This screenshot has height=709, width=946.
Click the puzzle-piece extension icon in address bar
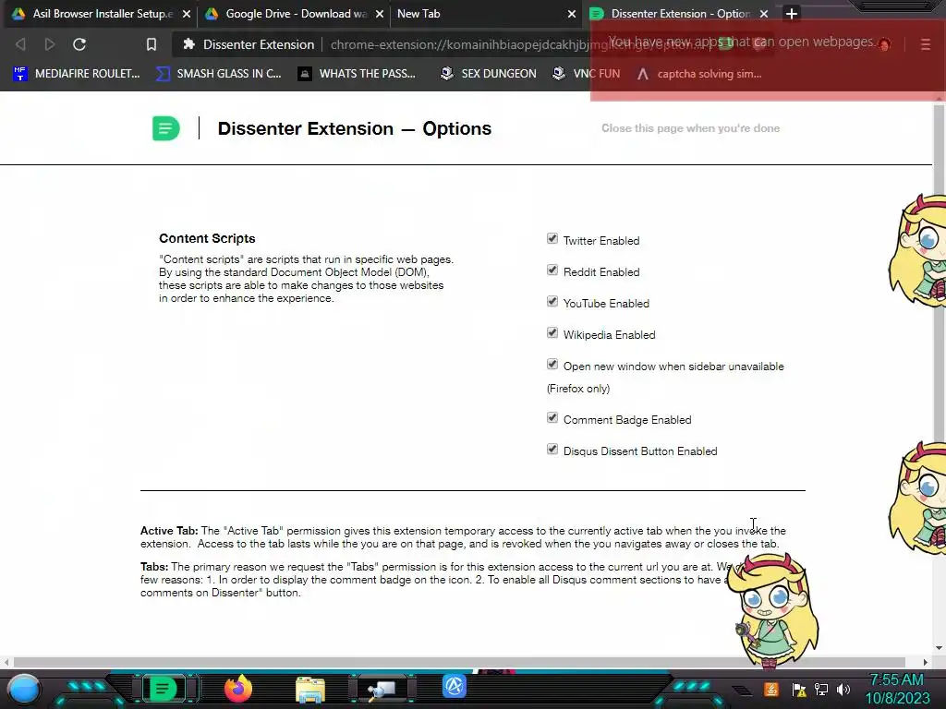[188, 44]
